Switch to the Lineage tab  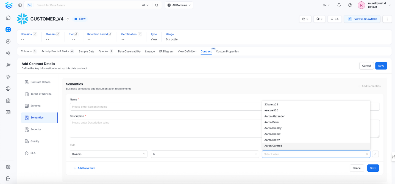150,51
